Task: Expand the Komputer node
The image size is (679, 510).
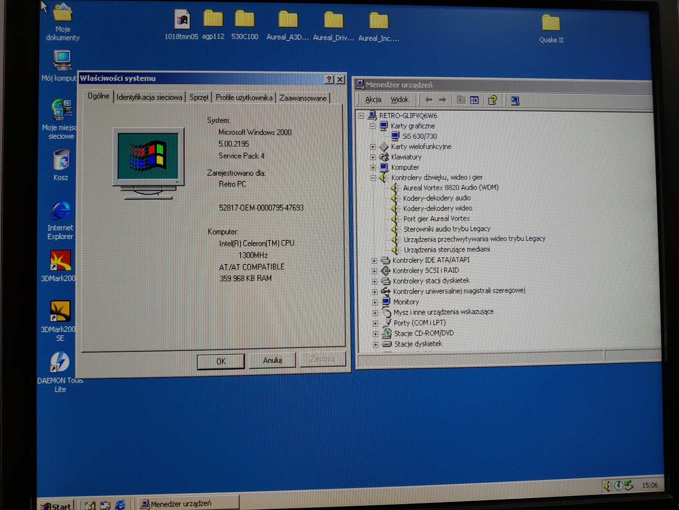Action: tap(373, 167)
